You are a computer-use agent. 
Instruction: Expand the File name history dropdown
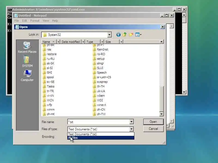[131, 122]
